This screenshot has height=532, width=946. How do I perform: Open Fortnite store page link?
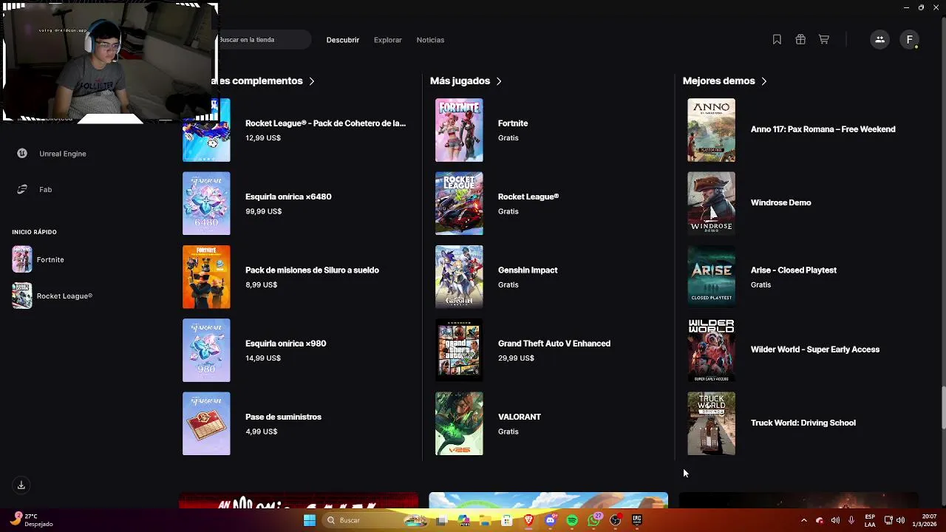pyautogui.click(x=513, y=123)
